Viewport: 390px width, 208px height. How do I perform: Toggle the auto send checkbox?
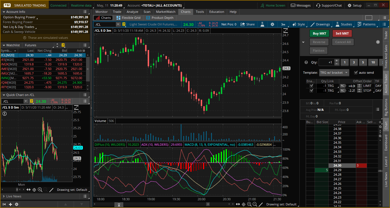click(356, 73)
